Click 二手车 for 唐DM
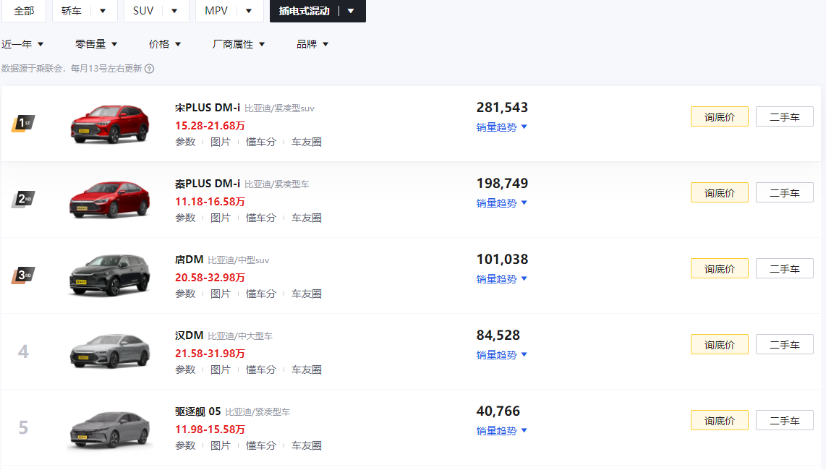 (x=785, y=268)
